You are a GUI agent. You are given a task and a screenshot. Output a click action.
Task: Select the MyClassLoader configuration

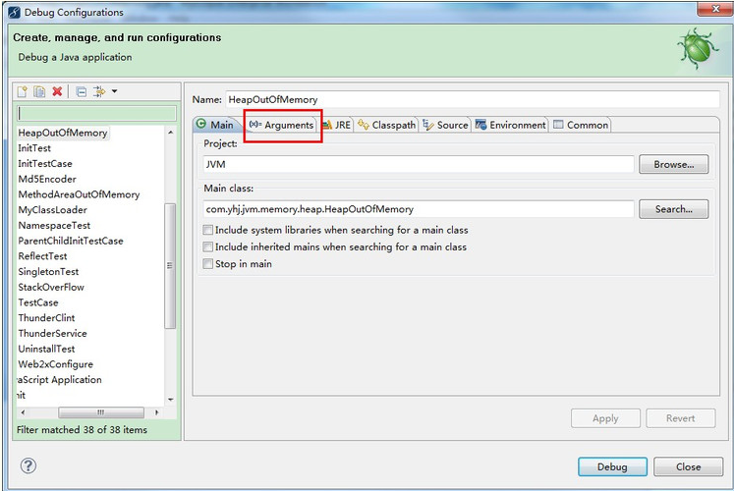(52, 210)
